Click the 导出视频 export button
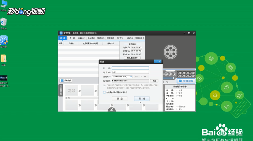Image resolution: width=253 pixels, height=141 pixels. point(186,81)
